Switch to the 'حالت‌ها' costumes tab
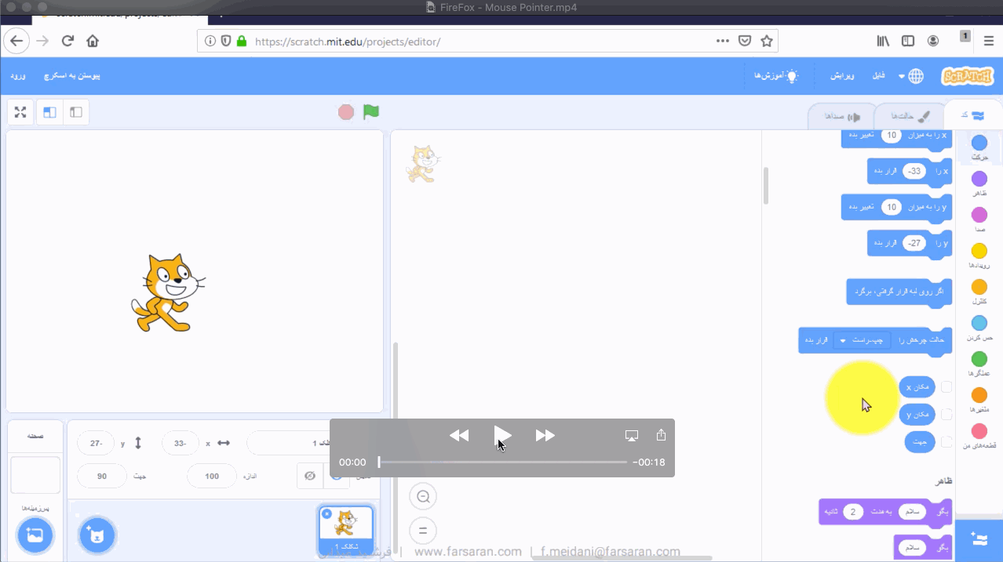This screenshot has width=1003, height=562. tap(909, 116)
